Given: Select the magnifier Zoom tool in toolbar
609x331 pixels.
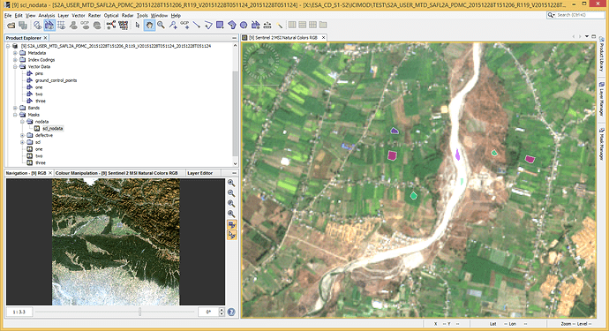Looking at the screenshot, I should click(x=162, y=26).
